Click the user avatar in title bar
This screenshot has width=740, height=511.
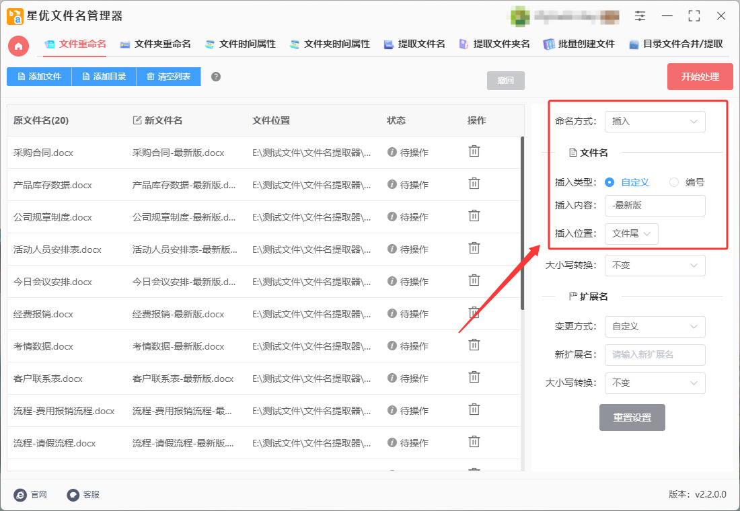point(519,16)
